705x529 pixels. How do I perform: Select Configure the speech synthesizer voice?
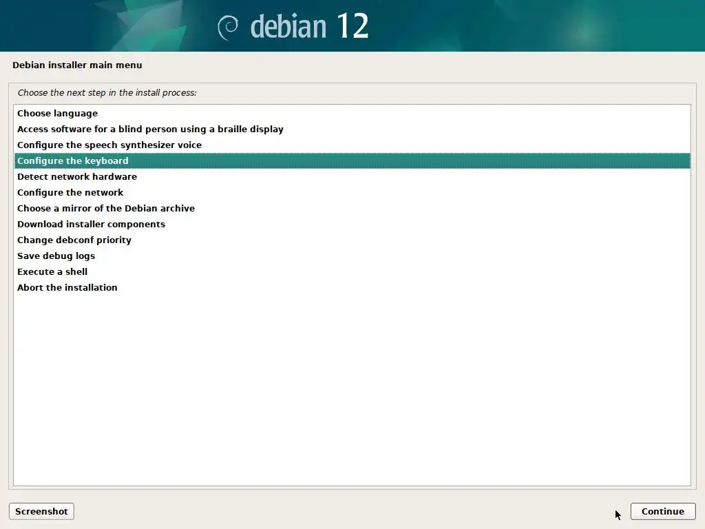(352, 145)
